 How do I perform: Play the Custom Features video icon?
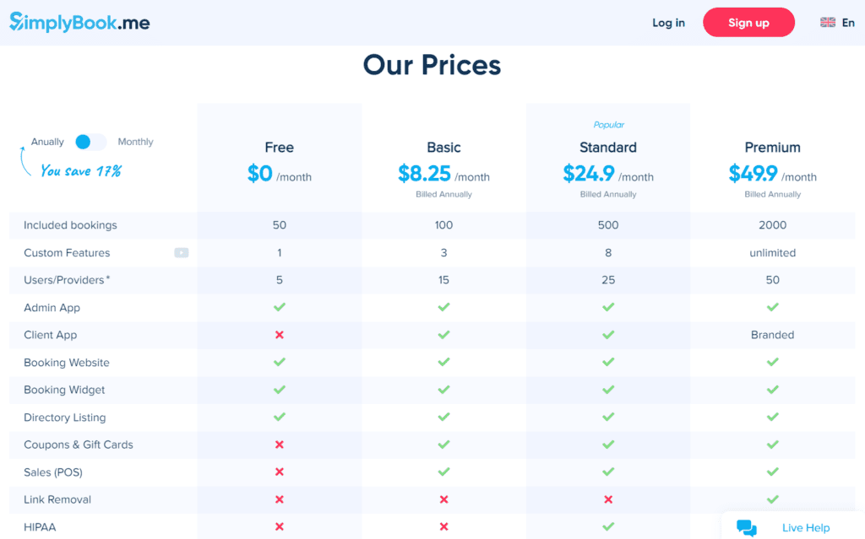pyautogui.click(x=182, y=252)
